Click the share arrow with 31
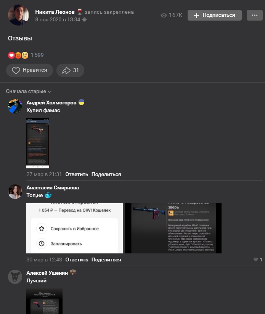265x314 pixels. click(x=70, y=70)
